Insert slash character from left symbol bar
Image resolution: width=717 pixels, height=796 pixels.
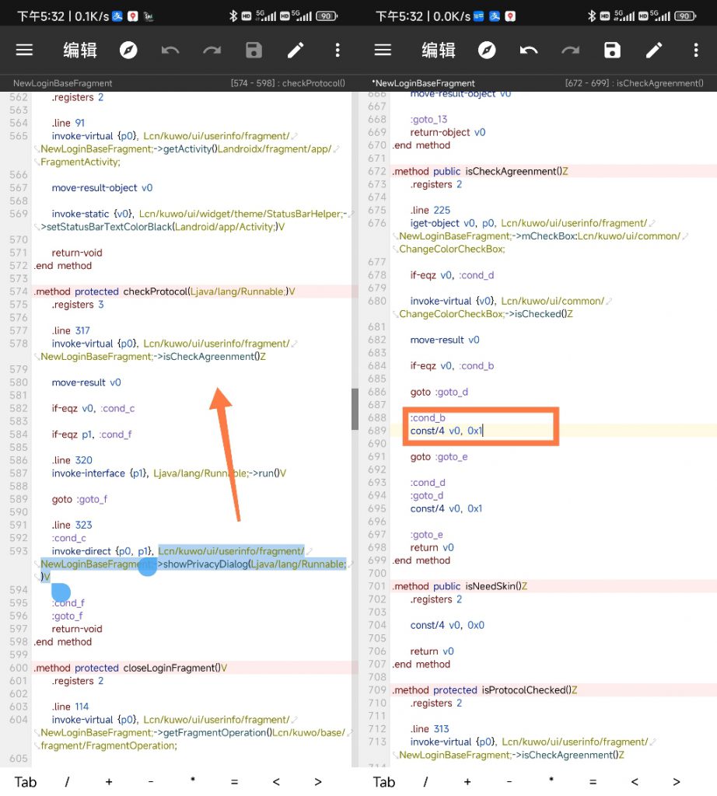point(67,782)
